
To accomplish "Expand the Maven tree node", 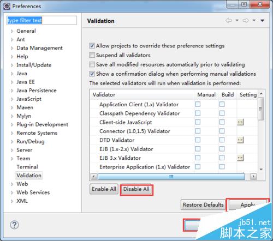I will [x=12, y=107].
